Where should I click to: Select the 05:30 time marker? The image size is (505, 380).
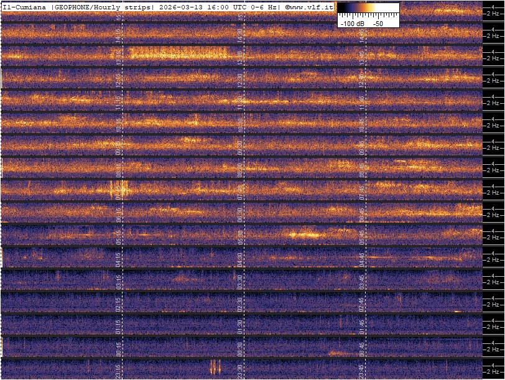(x=240, y=236)
